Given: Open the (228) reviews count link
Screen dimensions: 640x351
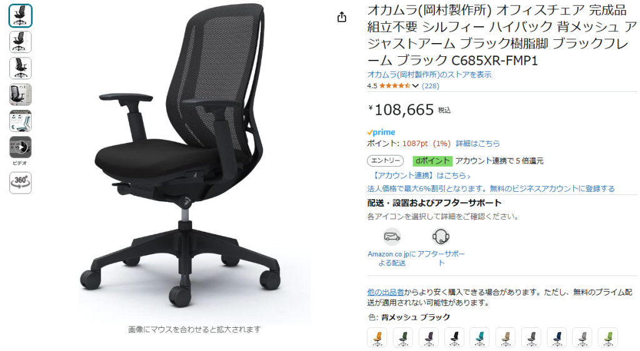Looking at the screenshot, I should pyautogui.click(x=431, y=86).
